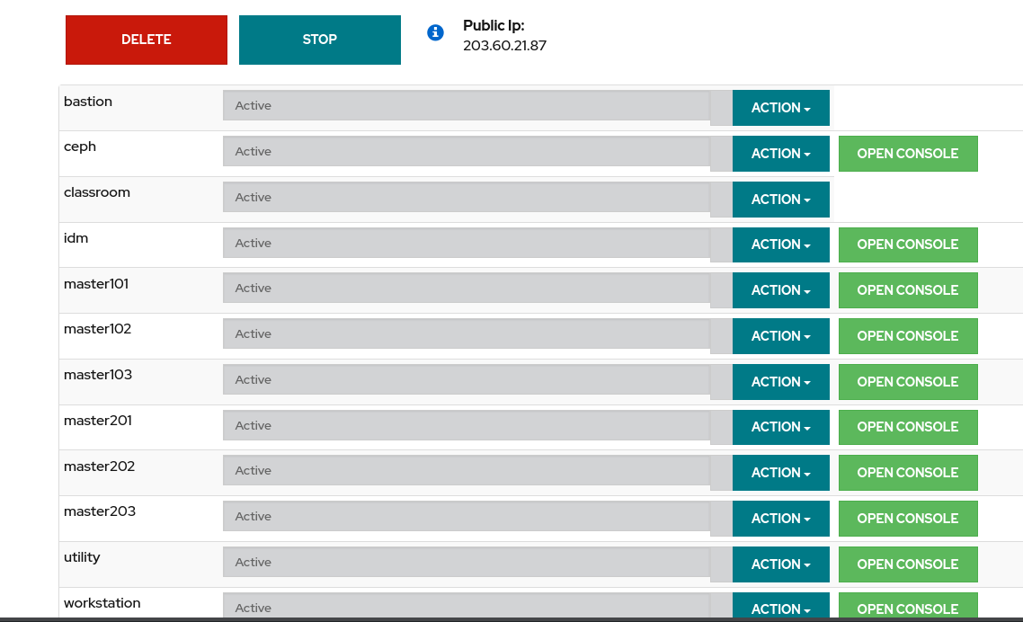Launch the master102 console
The height and width of the screenshot is (622, 1023).
pos(907,336)
